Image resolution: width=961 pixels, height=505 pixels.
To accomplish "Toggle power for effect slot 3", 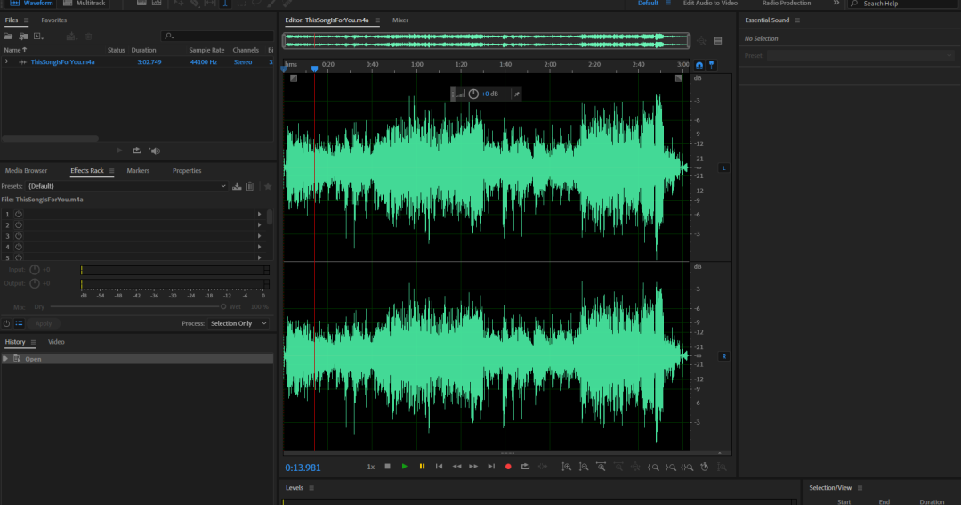I will (19, 236).
